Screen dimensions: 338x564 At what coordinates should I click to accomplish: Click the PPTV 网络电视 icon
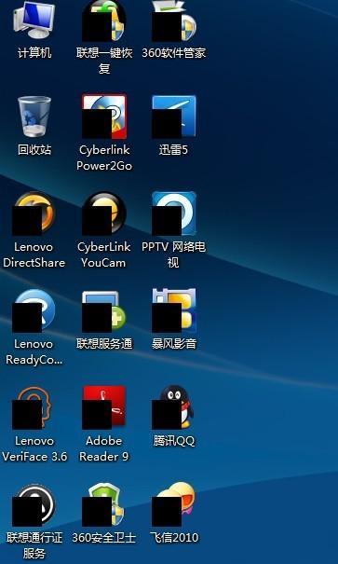(x=174, y=213)
